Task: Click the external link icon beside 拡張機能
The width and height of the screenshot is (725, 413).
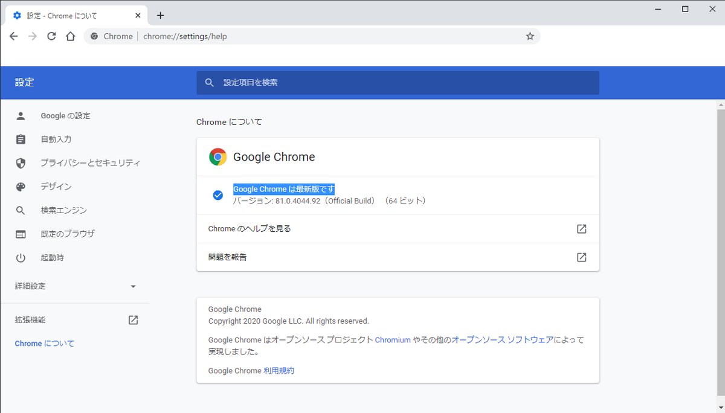Action: click(134, 320)
